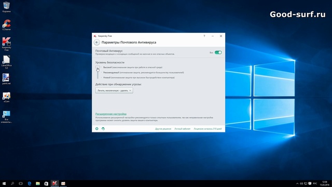Open the Windows Start menu
The width and height of the screenshot is (332, 187).
pyautogui.click(x=4, y=183)
